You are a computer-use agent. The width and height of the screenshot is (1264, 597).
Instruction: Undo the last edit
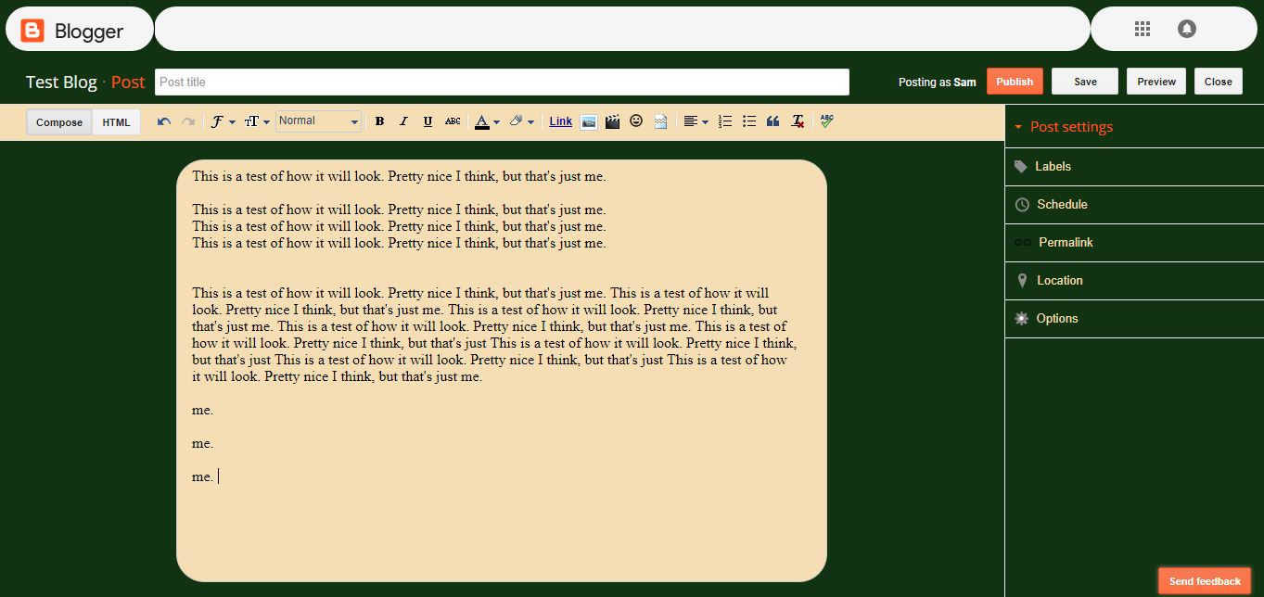click(163, 121)
